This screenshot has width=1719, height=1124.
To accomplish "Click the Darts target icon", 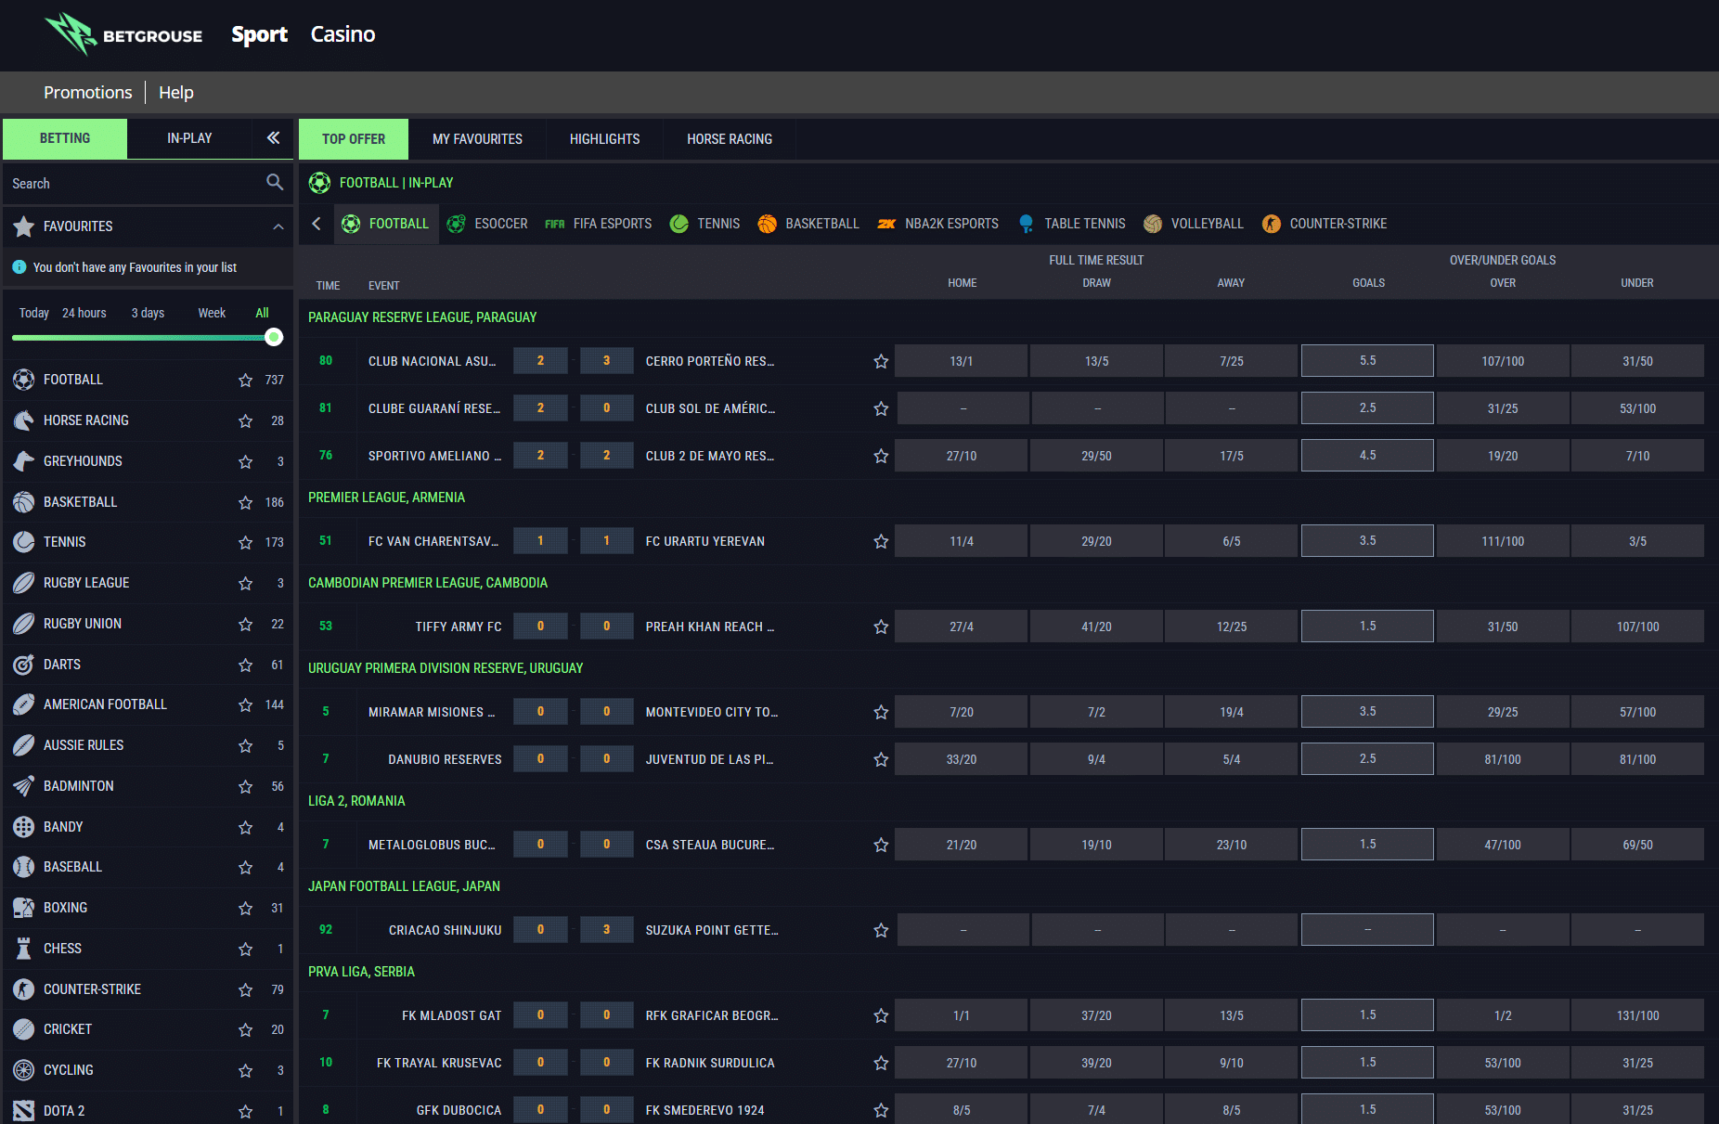I will [x=24, y=665].
